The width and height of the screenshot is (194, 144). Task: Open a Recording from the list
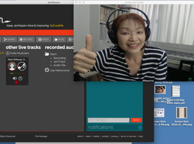tap(59, 58)
